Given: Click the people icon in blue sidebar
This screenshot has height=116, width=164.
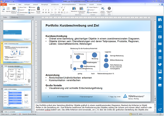Looking at the screenshot, I should coord(160,26).
